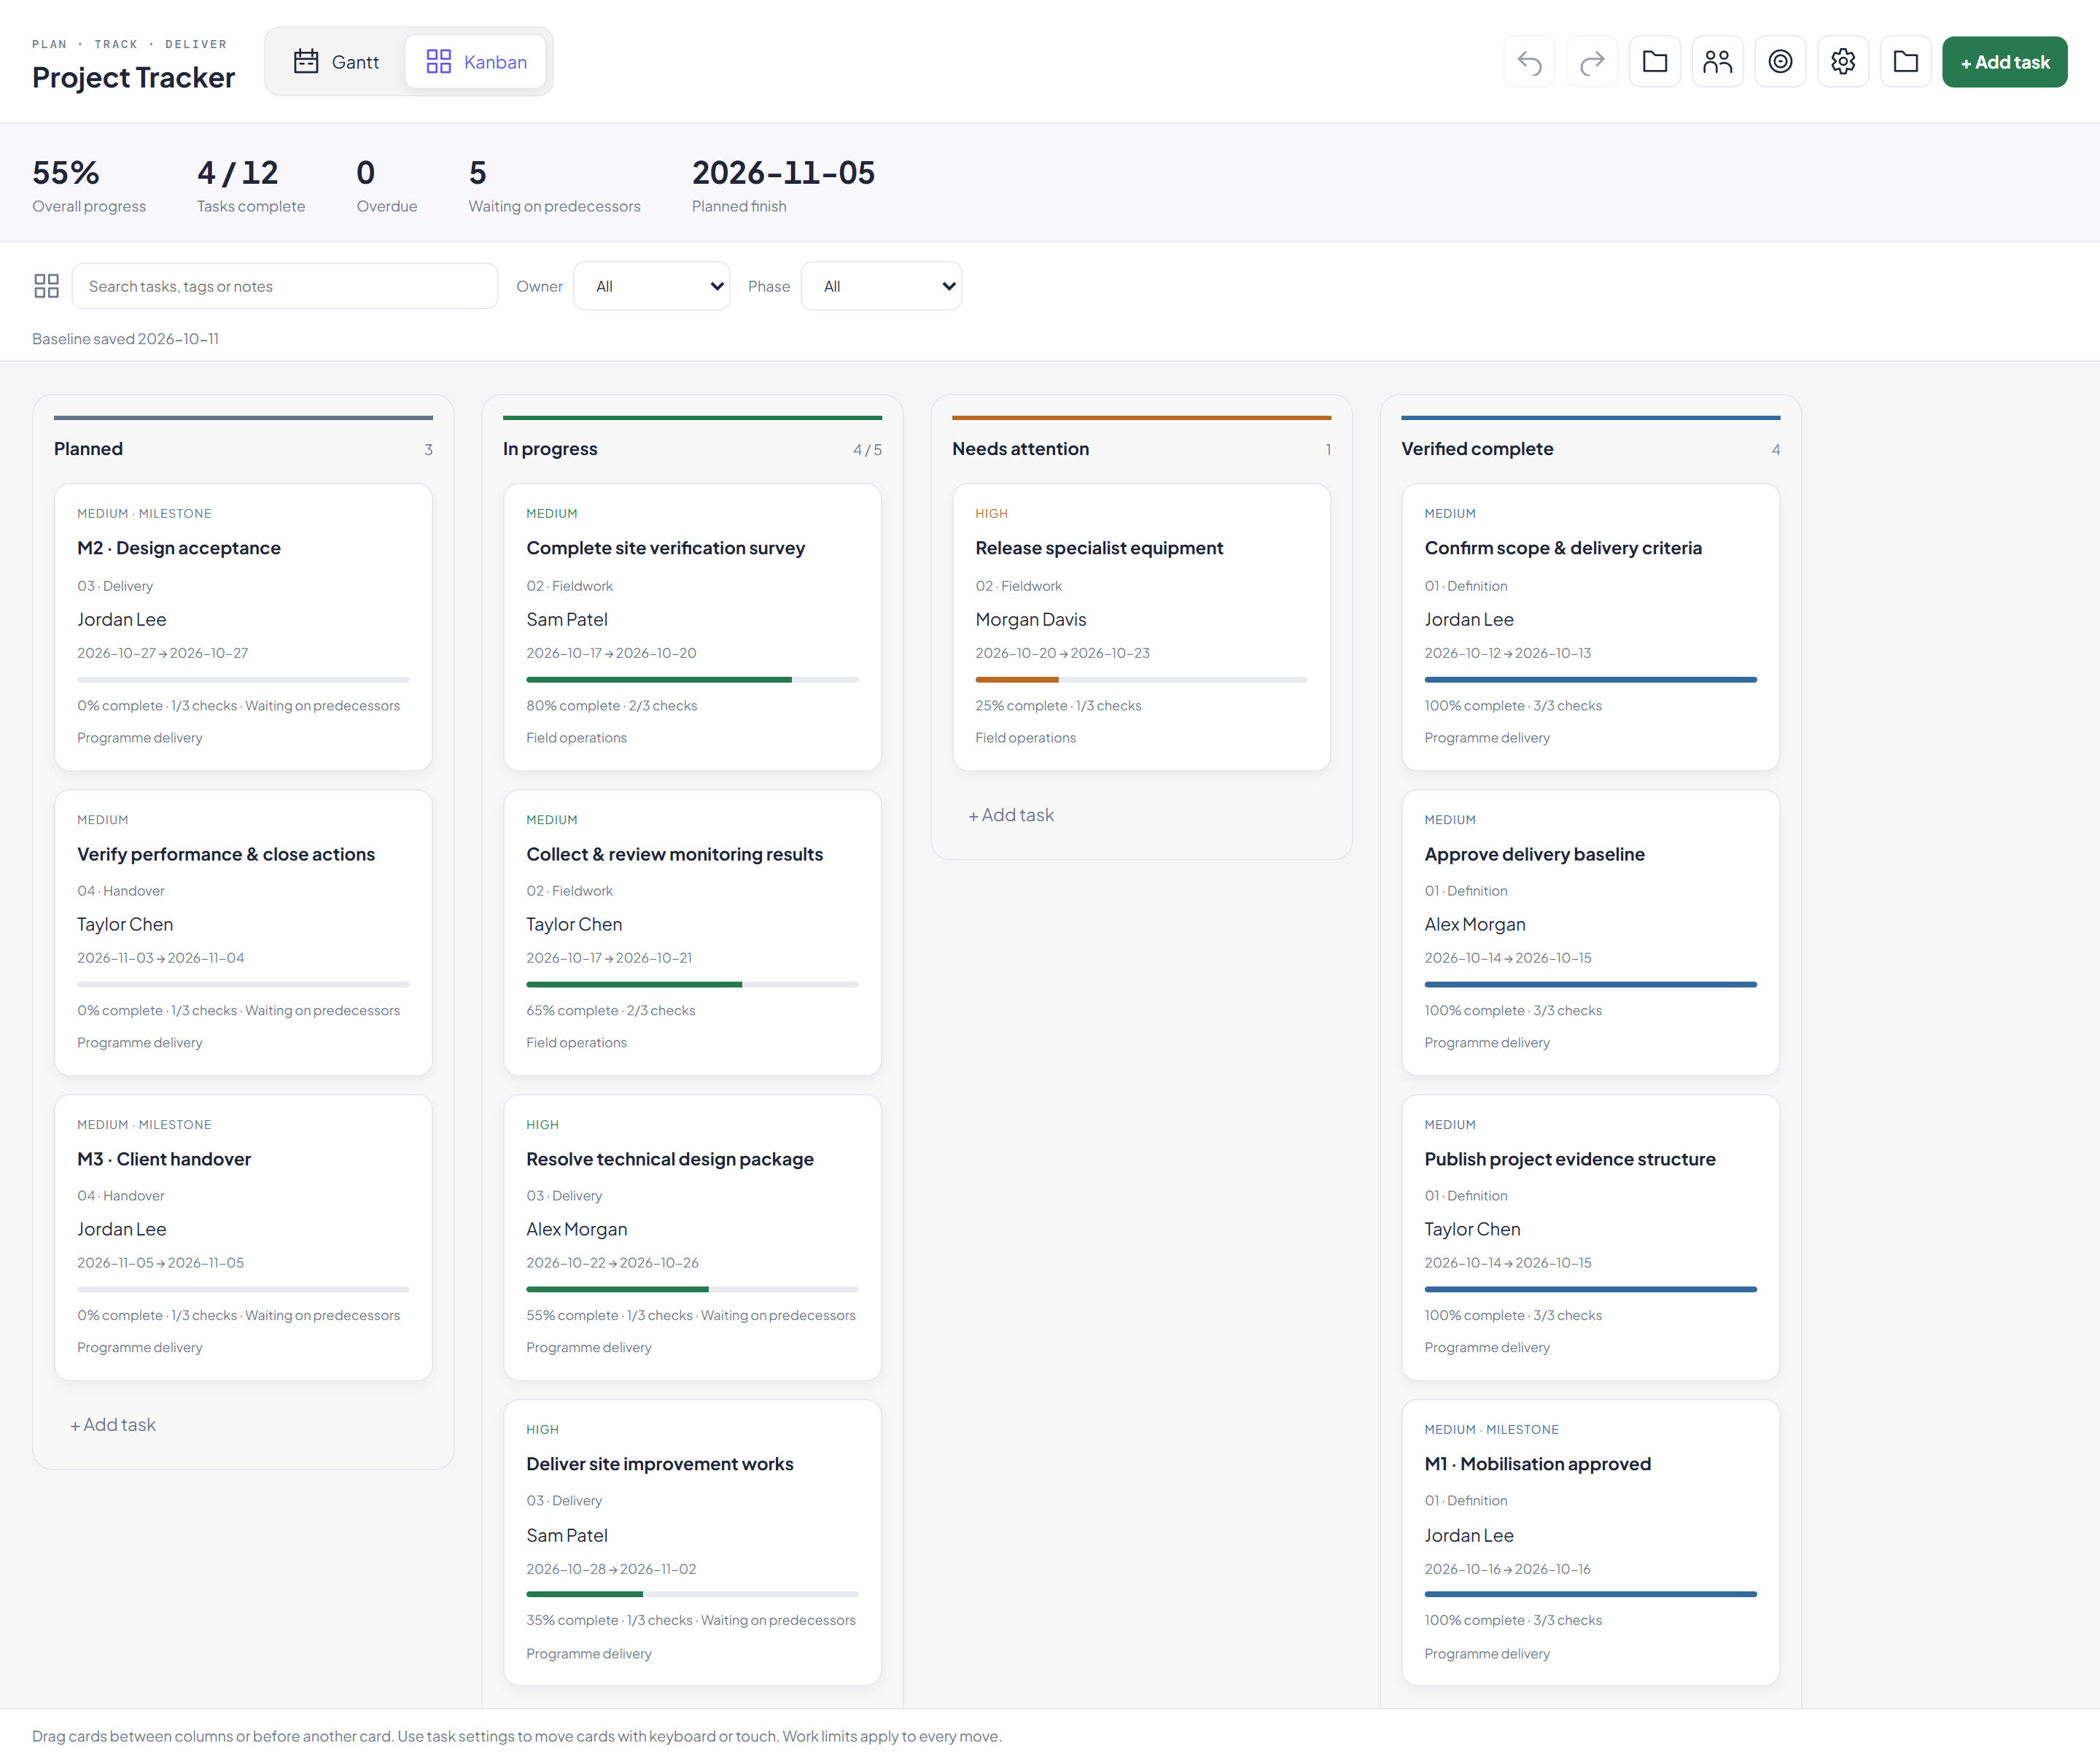Viewport: 2100px width, 1762px height.
Task: Click the grid icon beside search field
Action: 46,286
